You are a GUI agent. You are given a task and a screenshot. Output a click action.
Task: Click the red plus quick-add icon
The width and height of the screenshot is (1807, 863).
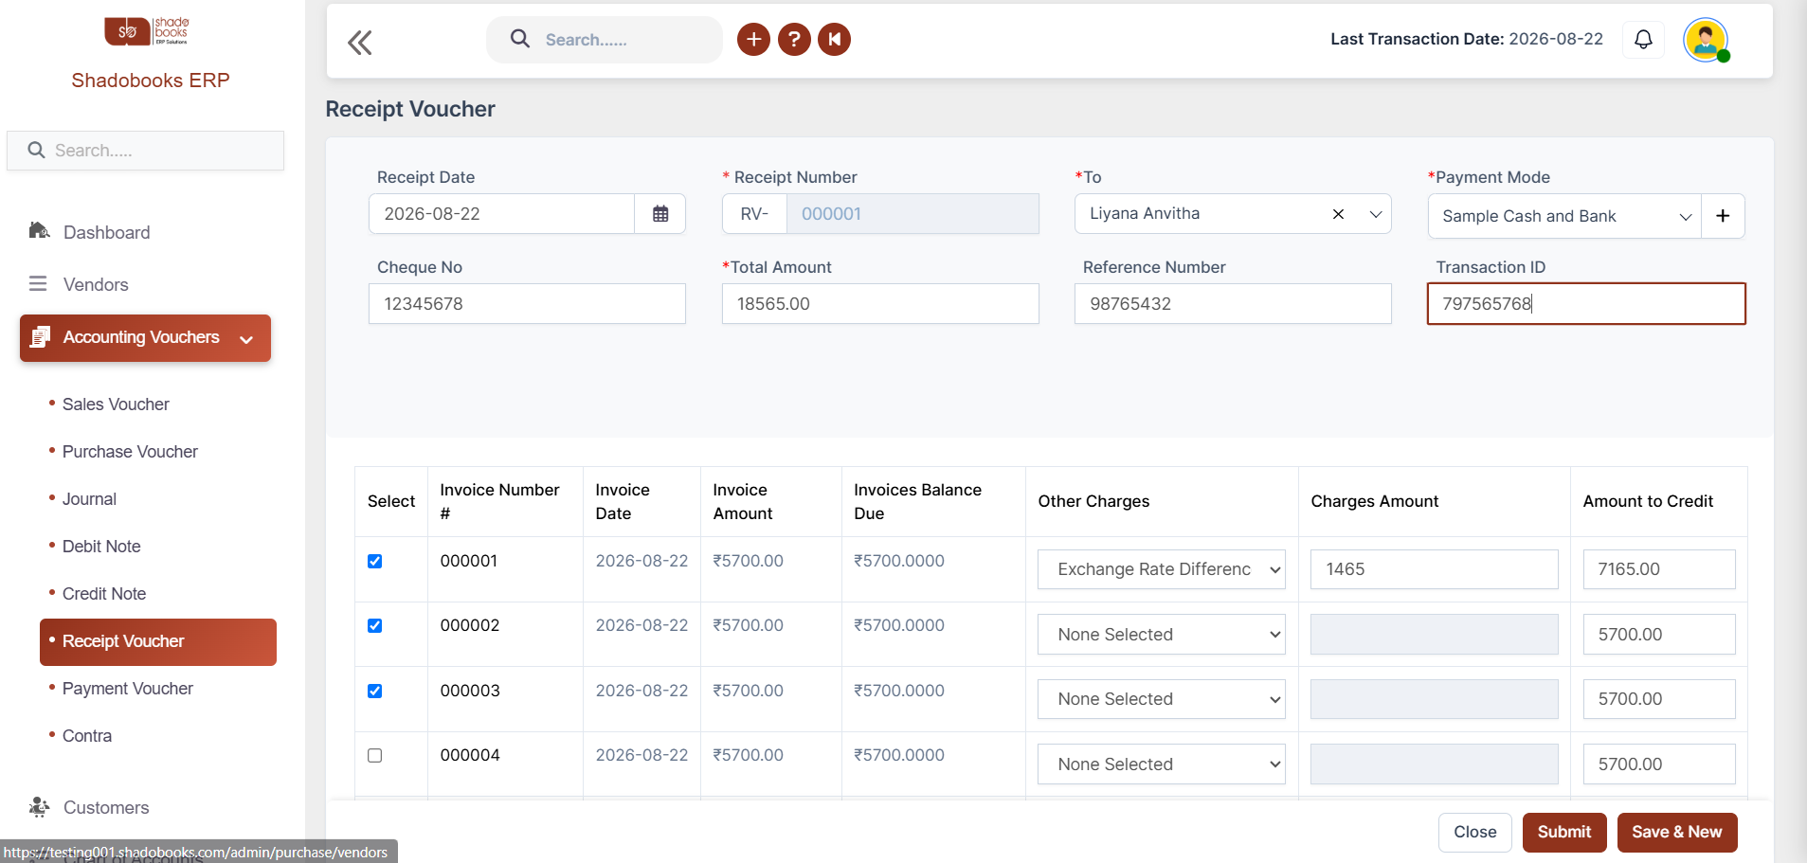pos(753,39)
